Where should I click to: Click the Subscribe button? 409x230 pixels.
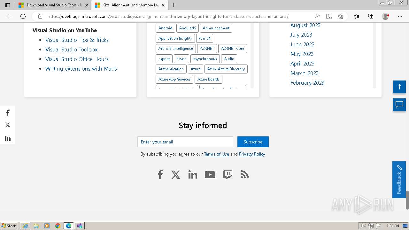[253, 142]
